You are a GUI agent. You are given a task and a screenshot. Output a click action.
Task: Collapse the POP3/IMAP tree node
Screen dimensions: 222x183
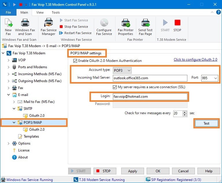click(x=14, y=123)
